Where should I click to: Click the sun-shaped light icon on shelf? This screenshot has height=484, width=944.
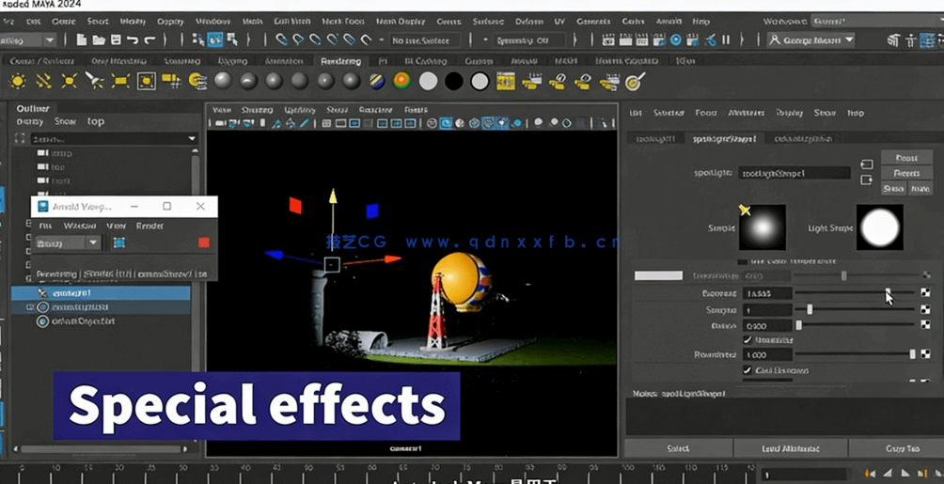click(x=18, y=83)
